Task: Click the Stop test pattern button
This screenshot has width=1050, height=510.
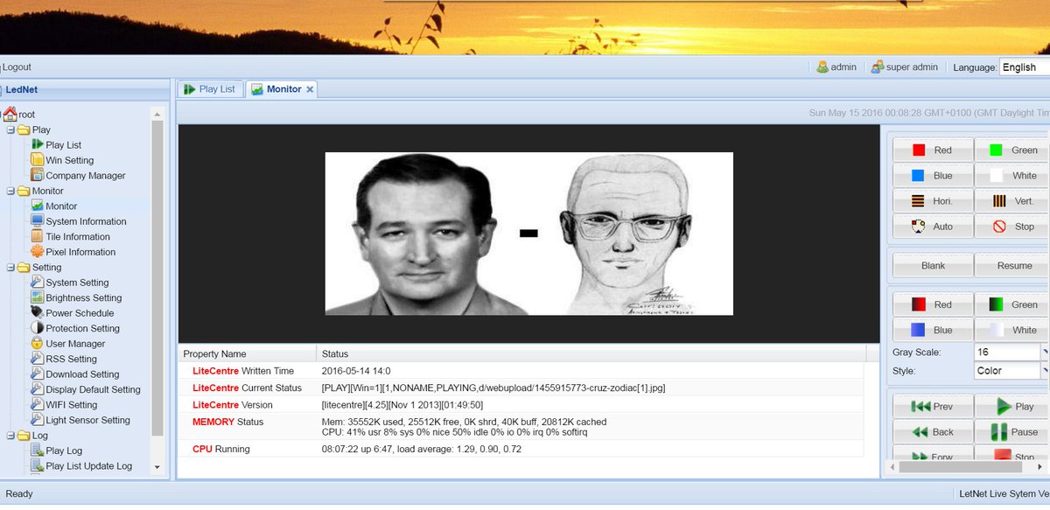Action: pos(1012,227)
